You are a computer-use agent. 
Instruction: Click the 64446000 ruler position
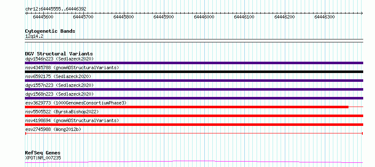(204, 17)
